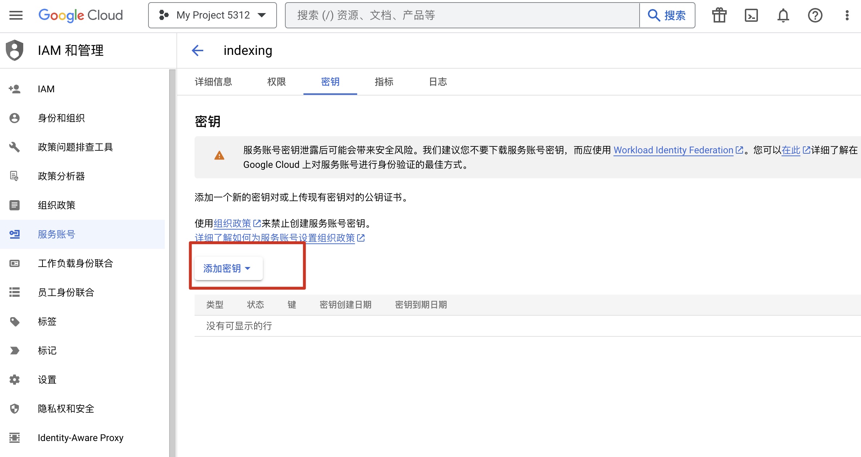
Task: Expand the 添加密钥 dropdown button
Action: click(x=228, y=268)
